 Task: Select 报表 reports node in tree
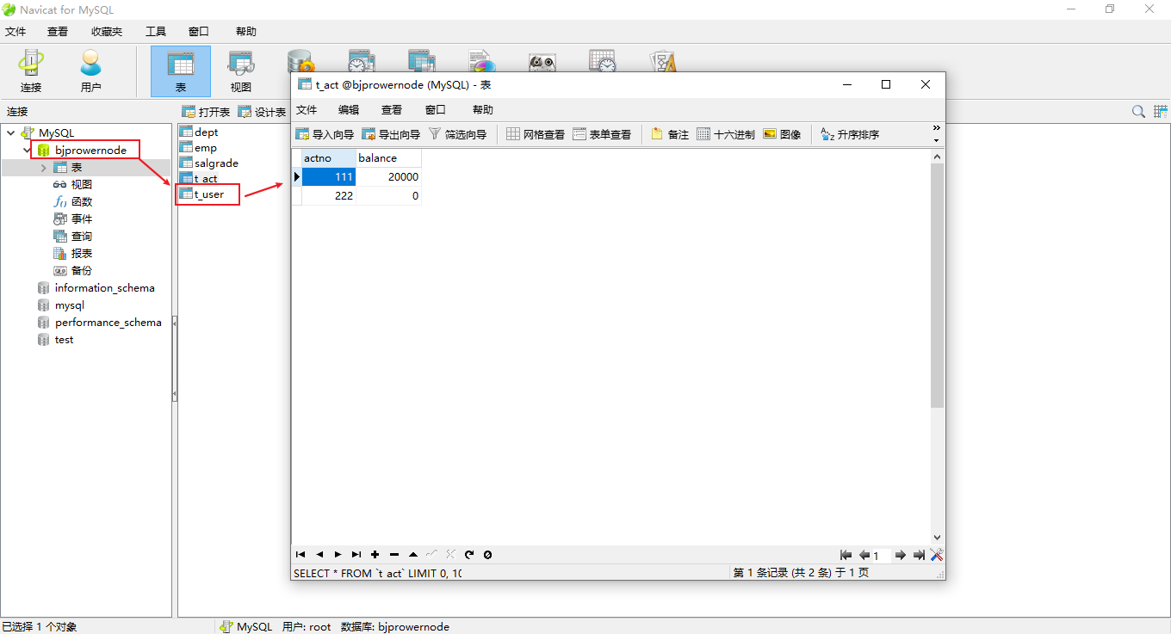tap(72, 254)
